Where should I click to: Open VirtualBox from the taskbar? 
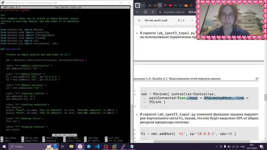point(115,146)
